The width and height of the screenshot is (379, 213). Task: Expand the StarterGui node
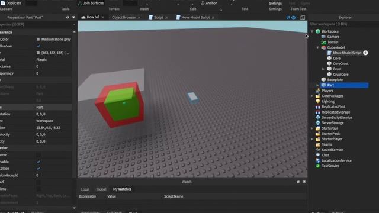[312, 128]
